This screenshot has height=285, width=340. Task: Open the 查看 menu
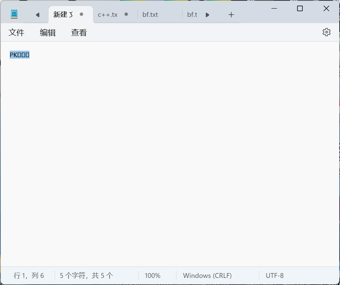79,33
